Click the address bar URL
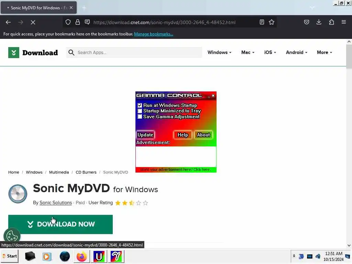 coord(164,22)
